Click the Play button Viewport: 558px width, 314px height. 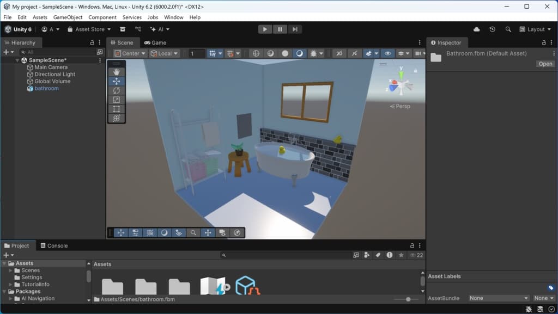click(265, 29)
